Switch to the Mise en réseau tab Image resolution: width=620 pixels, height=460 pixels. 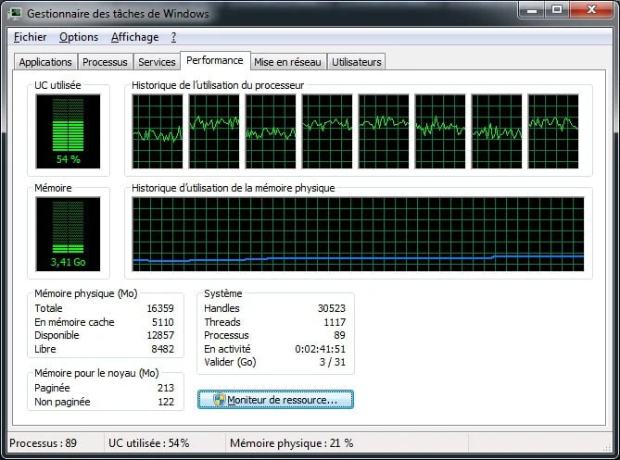point(287,62)
